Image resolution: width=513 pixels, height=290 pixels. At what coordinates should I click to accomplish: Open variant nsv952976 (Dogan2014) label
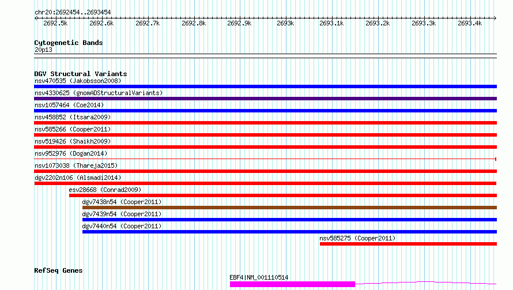[x=71, y=153]
